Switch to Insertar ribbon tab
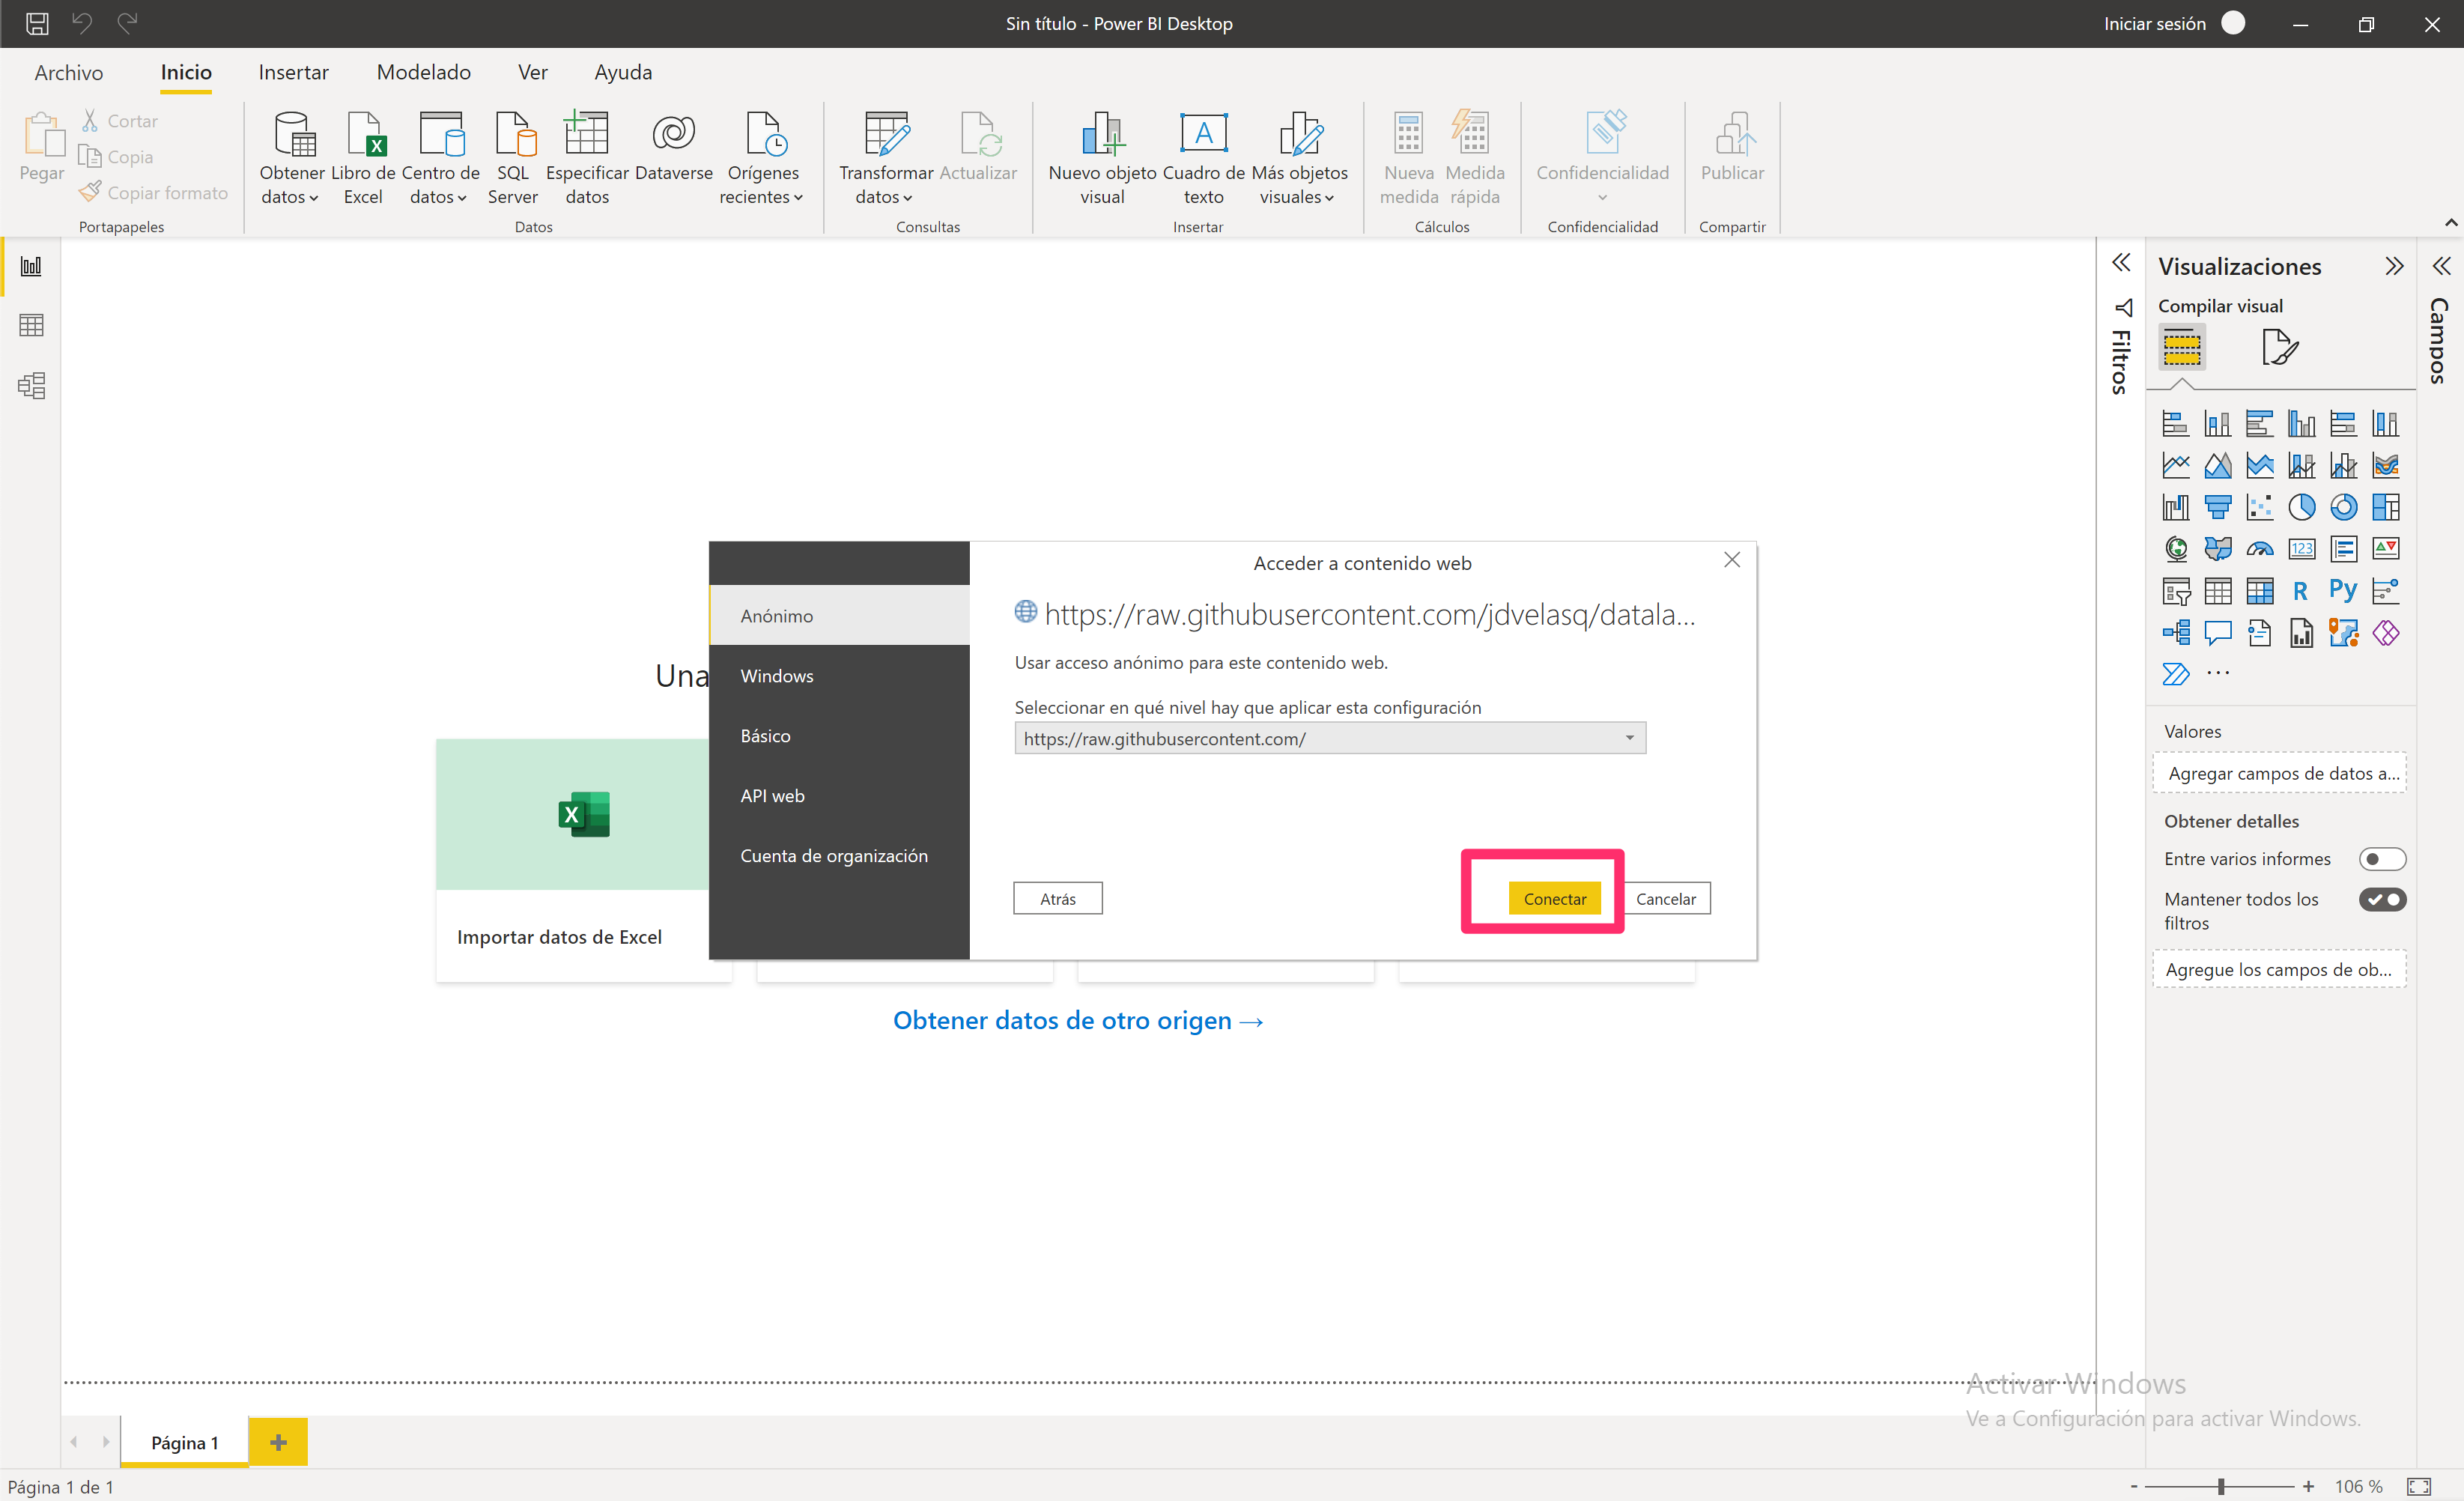The width and height of the screenshot is (2464, 1501). tap(293, 72)
